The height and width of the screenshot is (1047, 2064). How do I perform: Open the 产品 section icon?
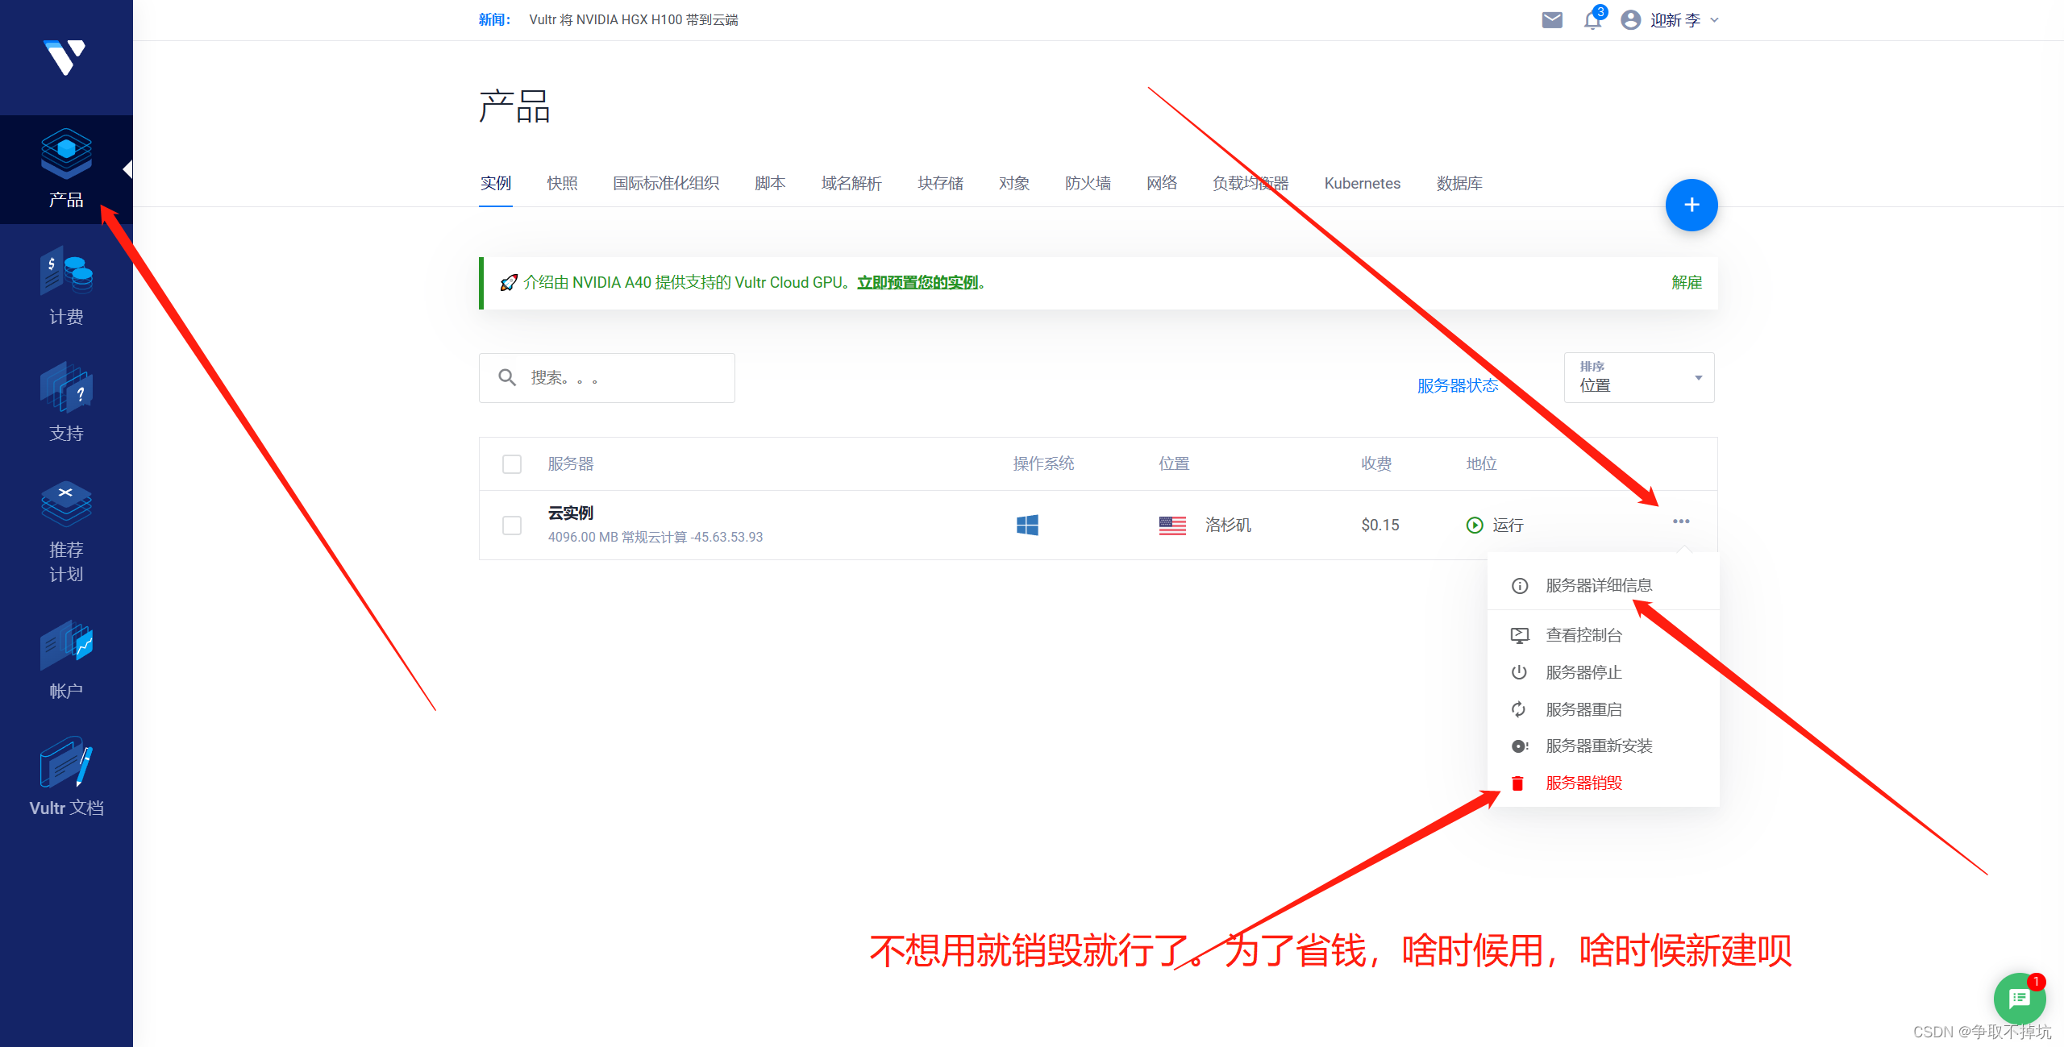pyautogui.click(x=66, y=153)
